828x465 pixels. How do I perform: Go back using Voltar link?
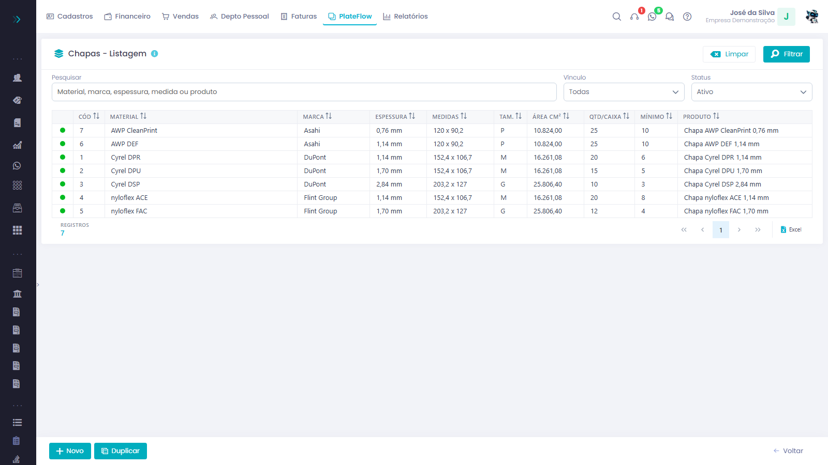[x=788, y=451]
